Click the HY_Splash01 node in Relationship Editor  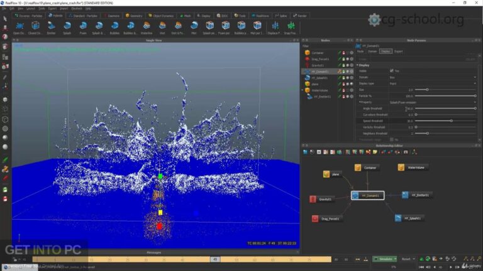409,218
